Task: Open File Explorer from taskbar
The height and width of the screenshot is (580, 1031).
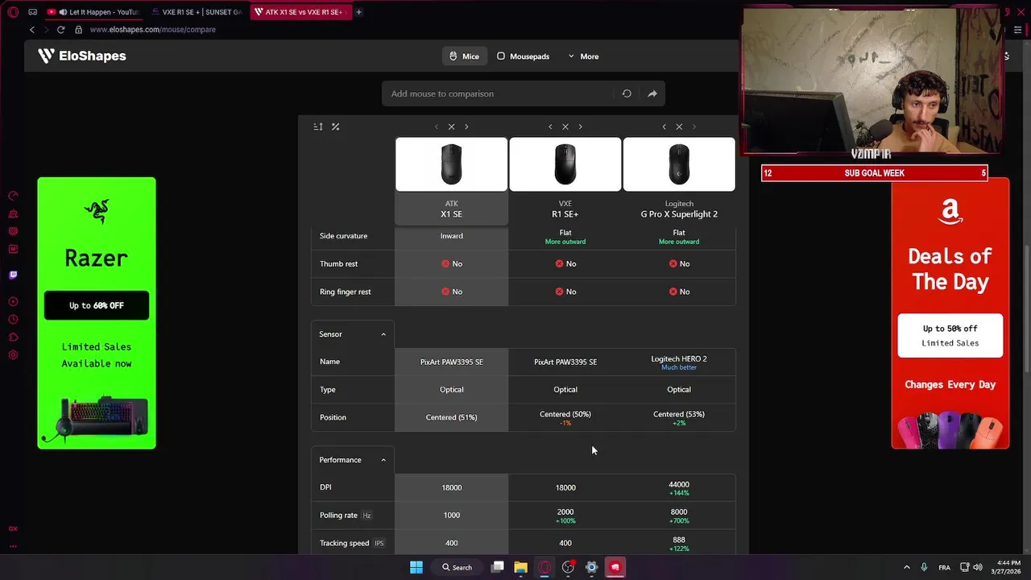Action: [x=521, y=567]
